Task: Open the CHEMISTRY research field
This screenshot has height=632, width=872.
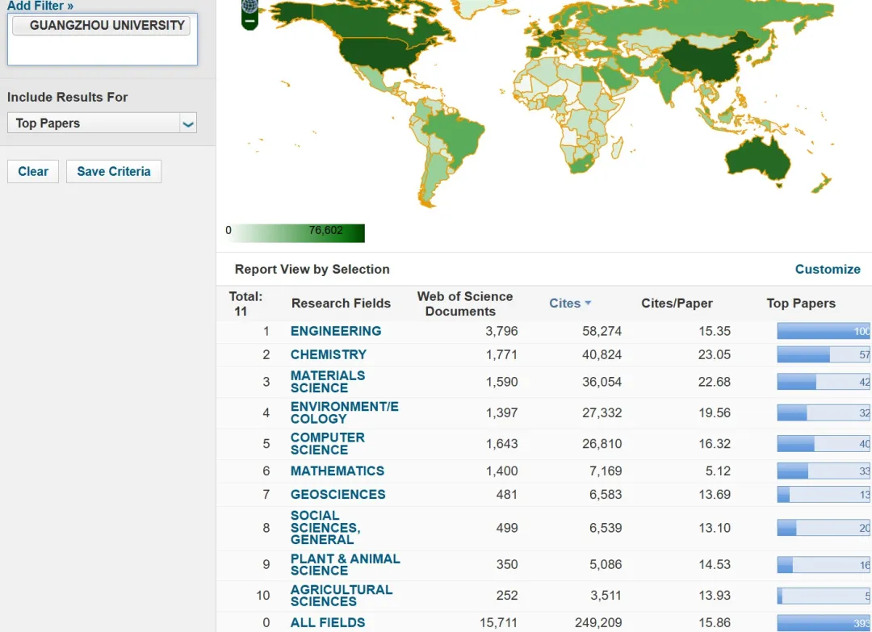Action: click(328, 354)
